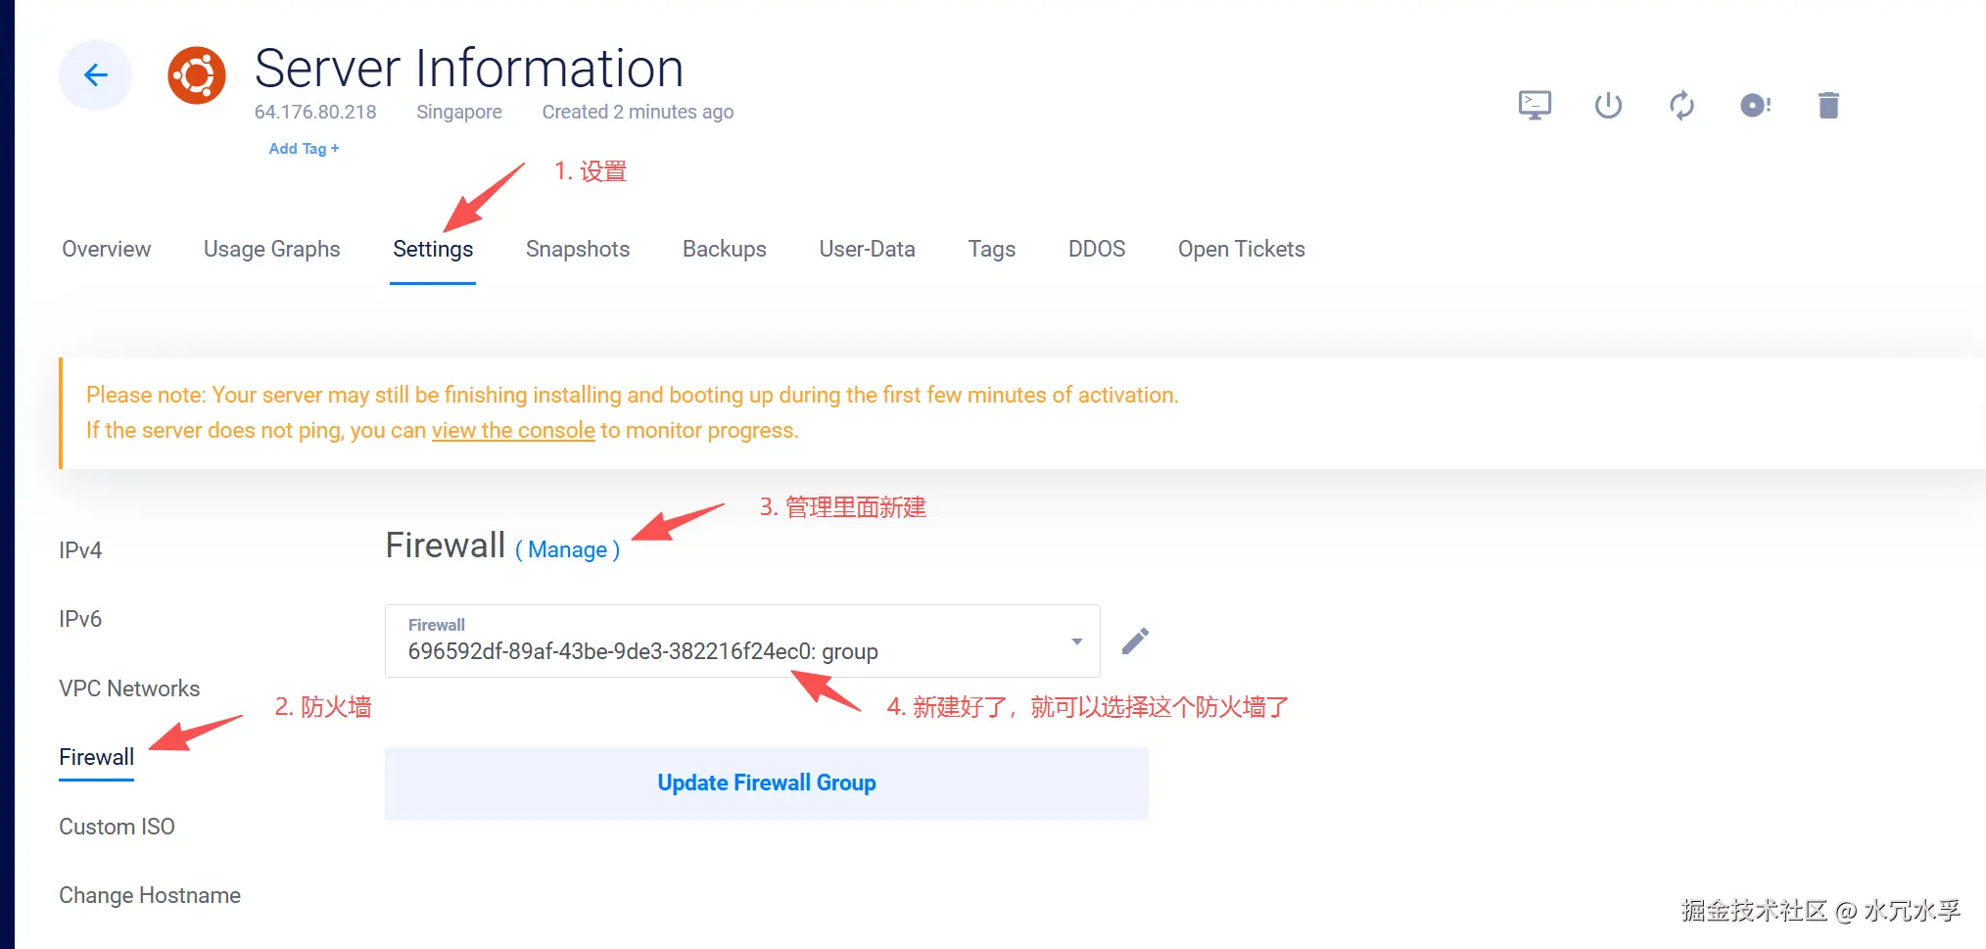Click the Add Tag + link
This screenshot has height=949, width=1986.
(304, 149)
